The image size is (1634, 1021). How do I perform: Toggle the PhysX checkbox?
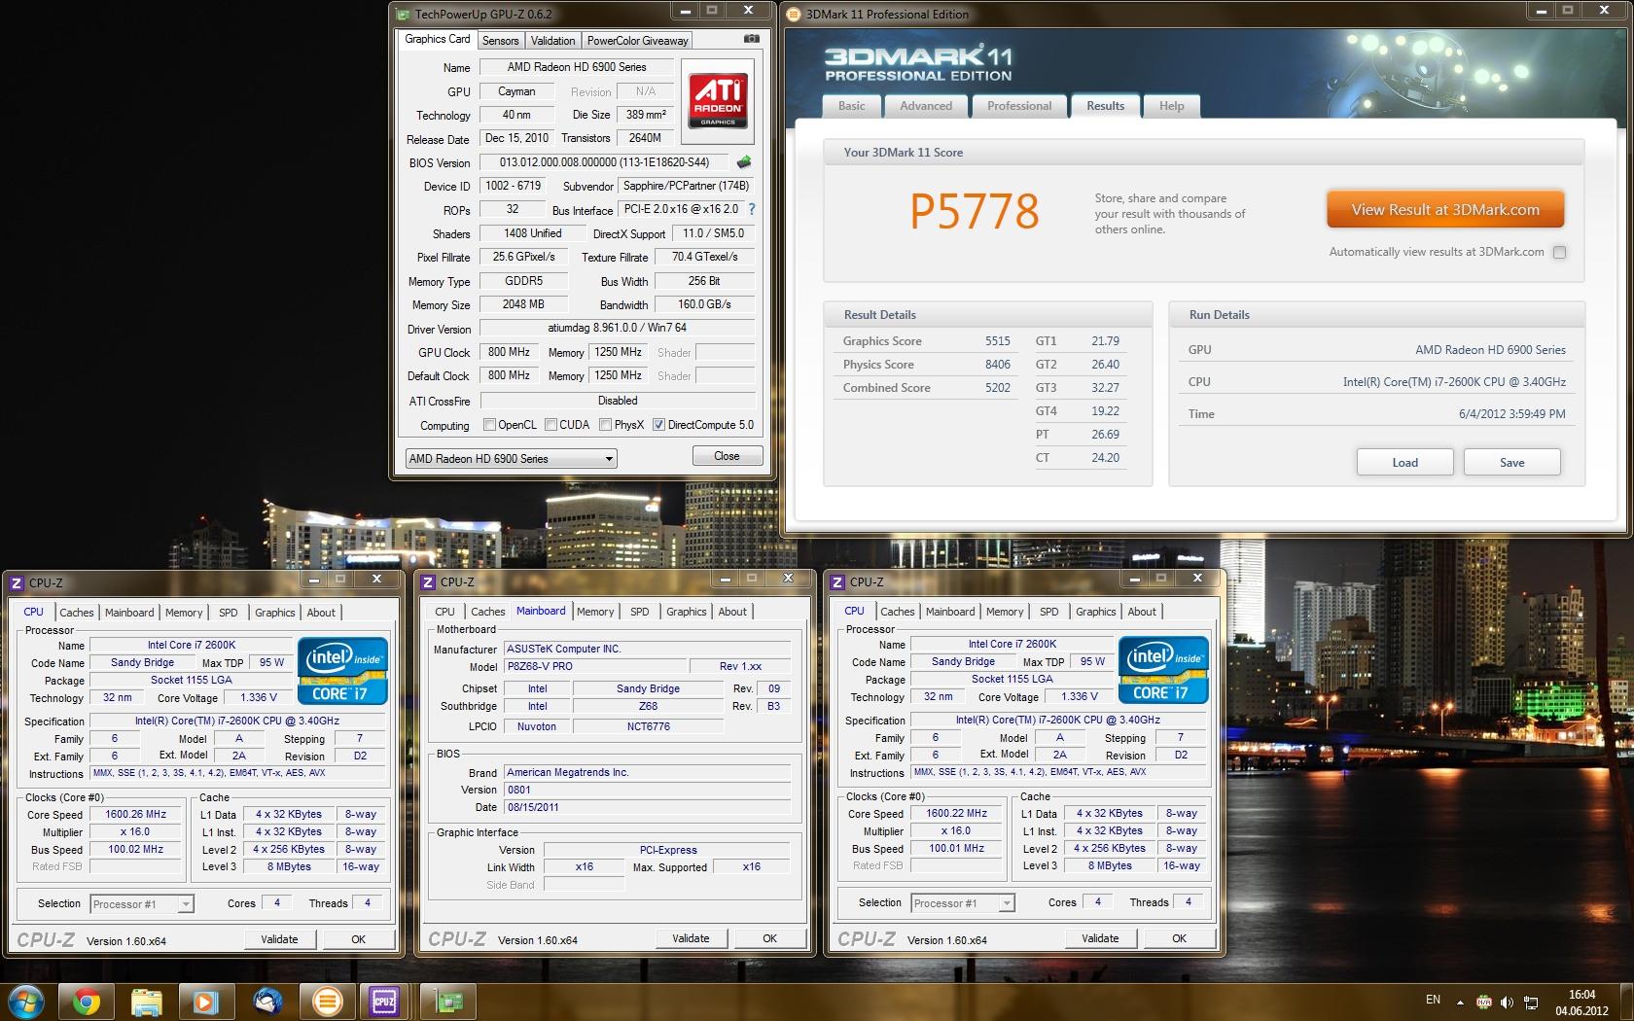pos(605,425)
